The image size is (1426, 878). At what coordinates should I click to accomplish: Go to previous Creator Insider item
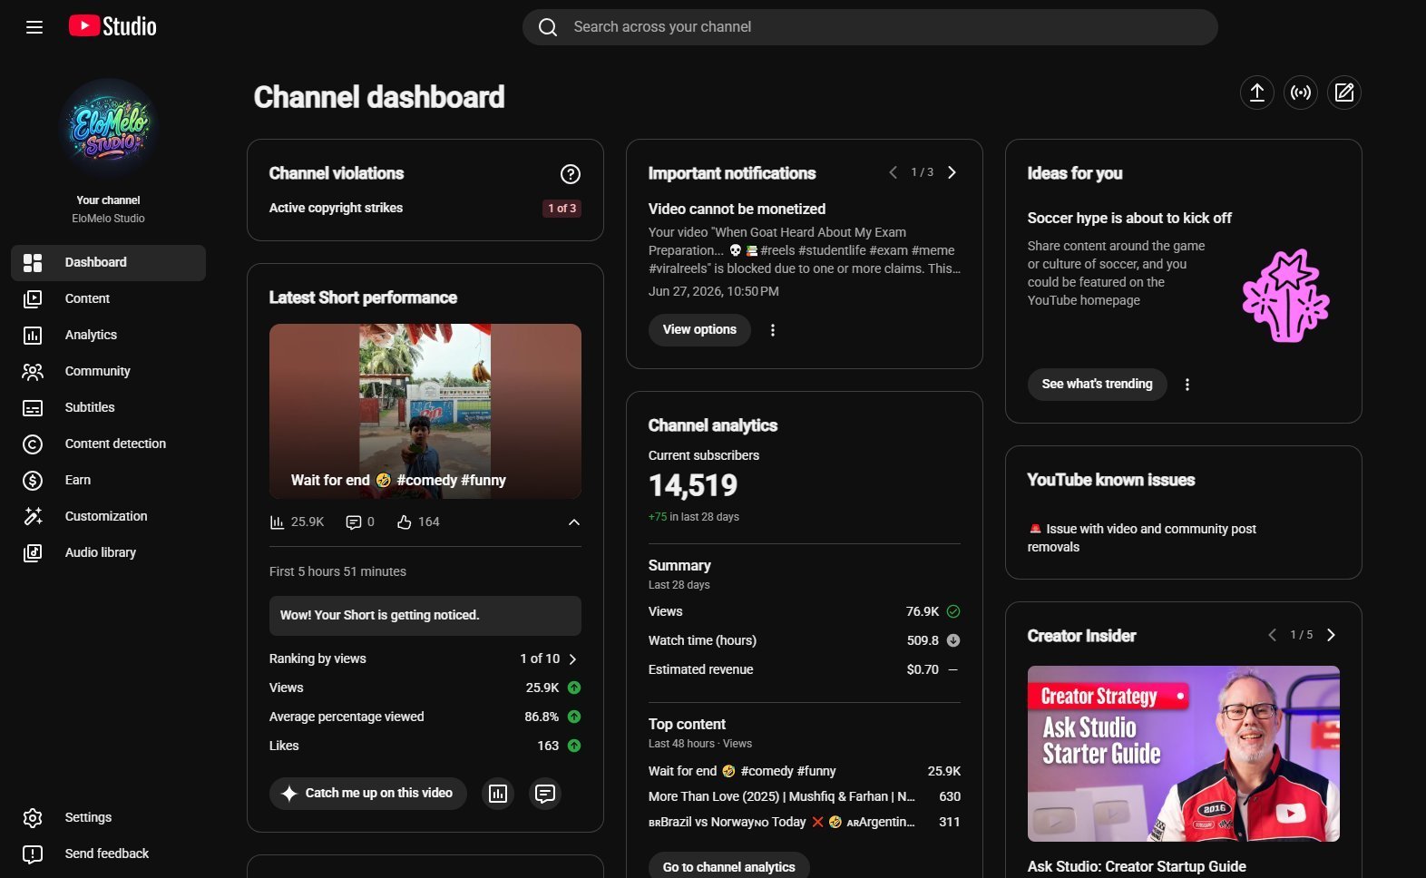tap(1272, 635)
